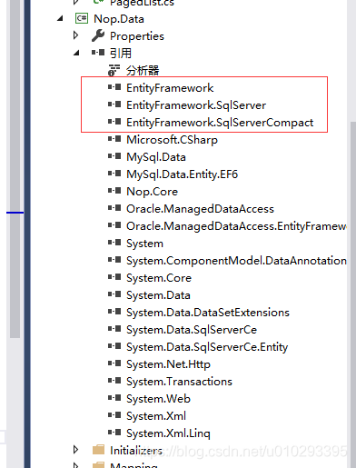Click the Oracle.ManagedDataAccess reference icon
356x468 pixels.
(x=114, y=208)
